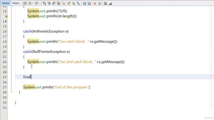The height and width of the screenshot is (120, 214).
Task: Place cursor in println(15/0) statement
Action: 47,11
